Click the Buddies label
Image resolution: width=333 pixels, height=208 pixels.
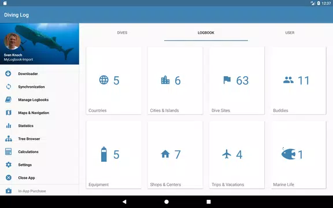point(280,110)
